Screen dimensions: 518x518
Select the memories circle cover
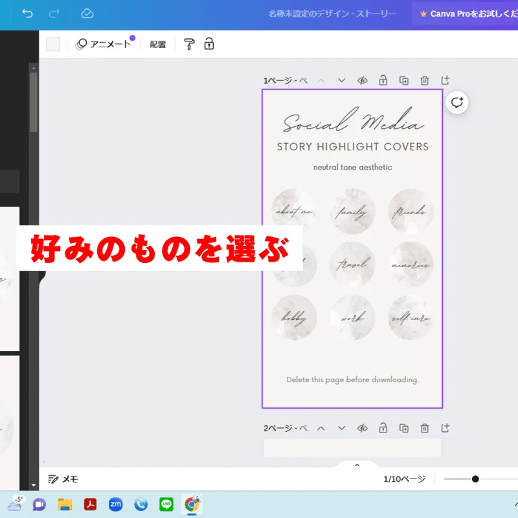411,264
